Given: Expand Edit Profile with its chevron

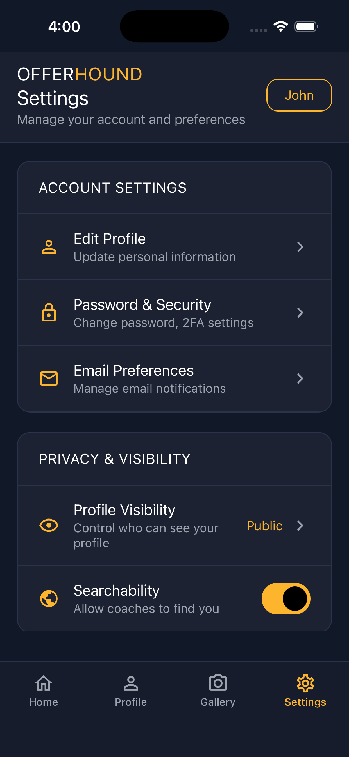Looking at the screenshot, I should (300, 247).
